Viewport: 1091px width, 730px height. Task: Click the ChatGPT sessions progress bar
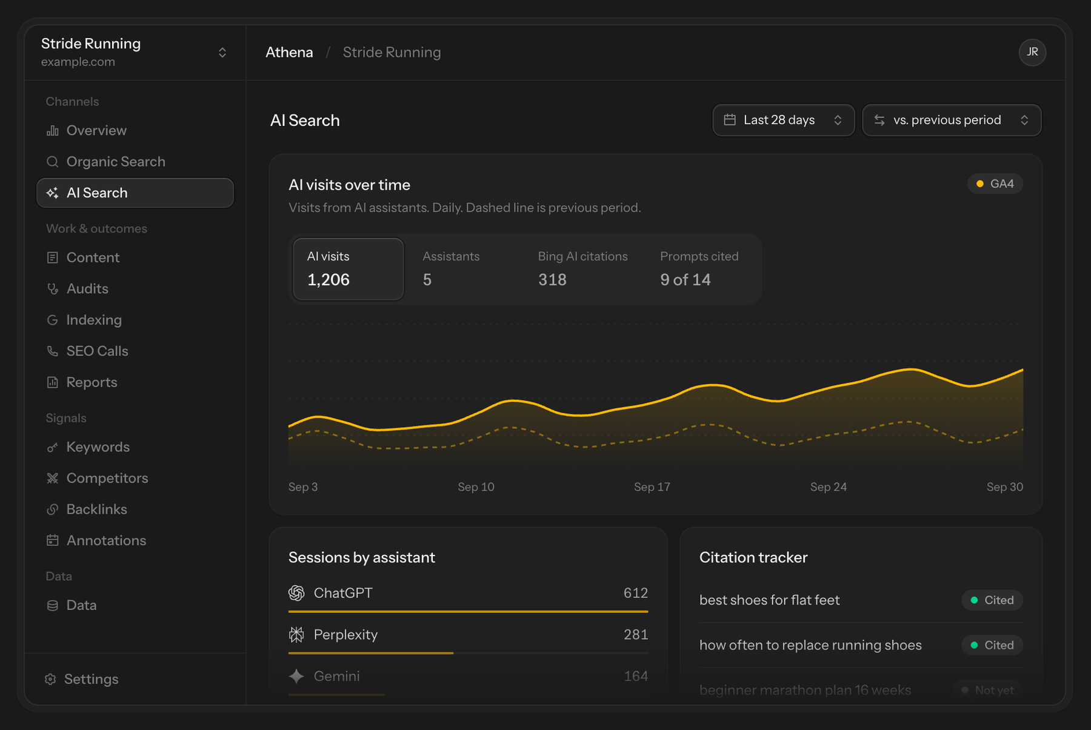[x=469, y=612]
